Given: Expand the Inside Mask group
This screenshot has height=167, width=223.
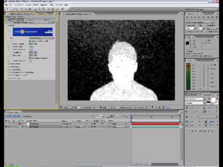Looking at the screenshot, I should coord(8,67).
